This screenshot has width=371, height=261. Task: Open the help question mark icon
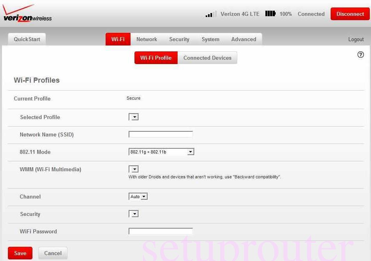click(x=360, y=55)
